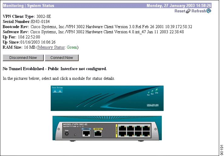Click the Pwr LED on front panel
This screenshot has height=156, width=224.
pyautogui.click(x=148, y=93)
